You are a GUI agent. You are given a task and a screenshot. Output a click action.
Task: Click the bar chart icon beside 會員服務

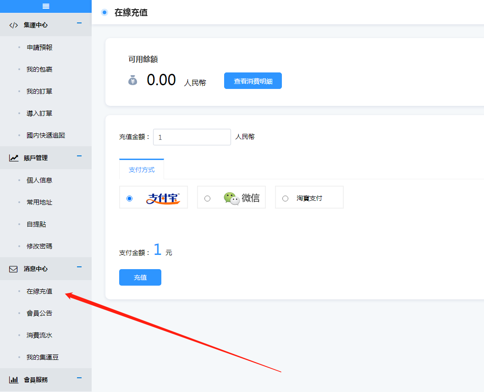[14, 380]
